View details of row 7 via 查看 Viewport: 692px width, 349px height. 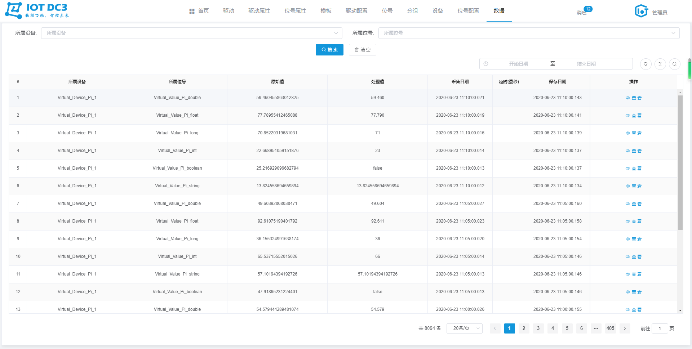click(x=633, y=204)
